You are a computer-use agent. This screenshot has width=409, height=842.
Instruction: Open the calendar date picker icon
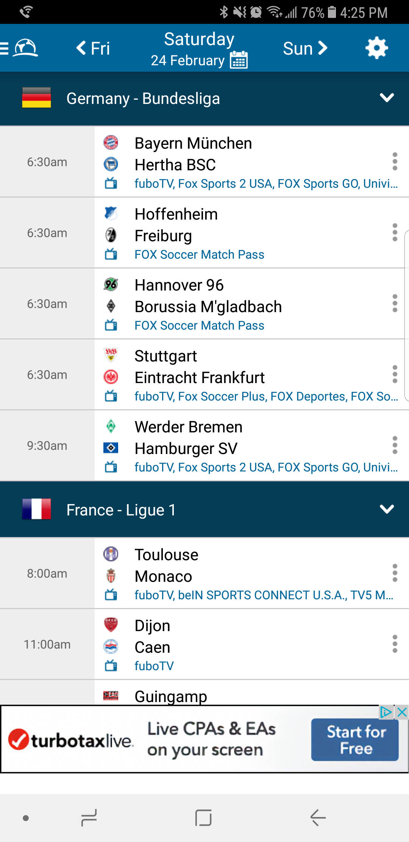click(239, 60)
